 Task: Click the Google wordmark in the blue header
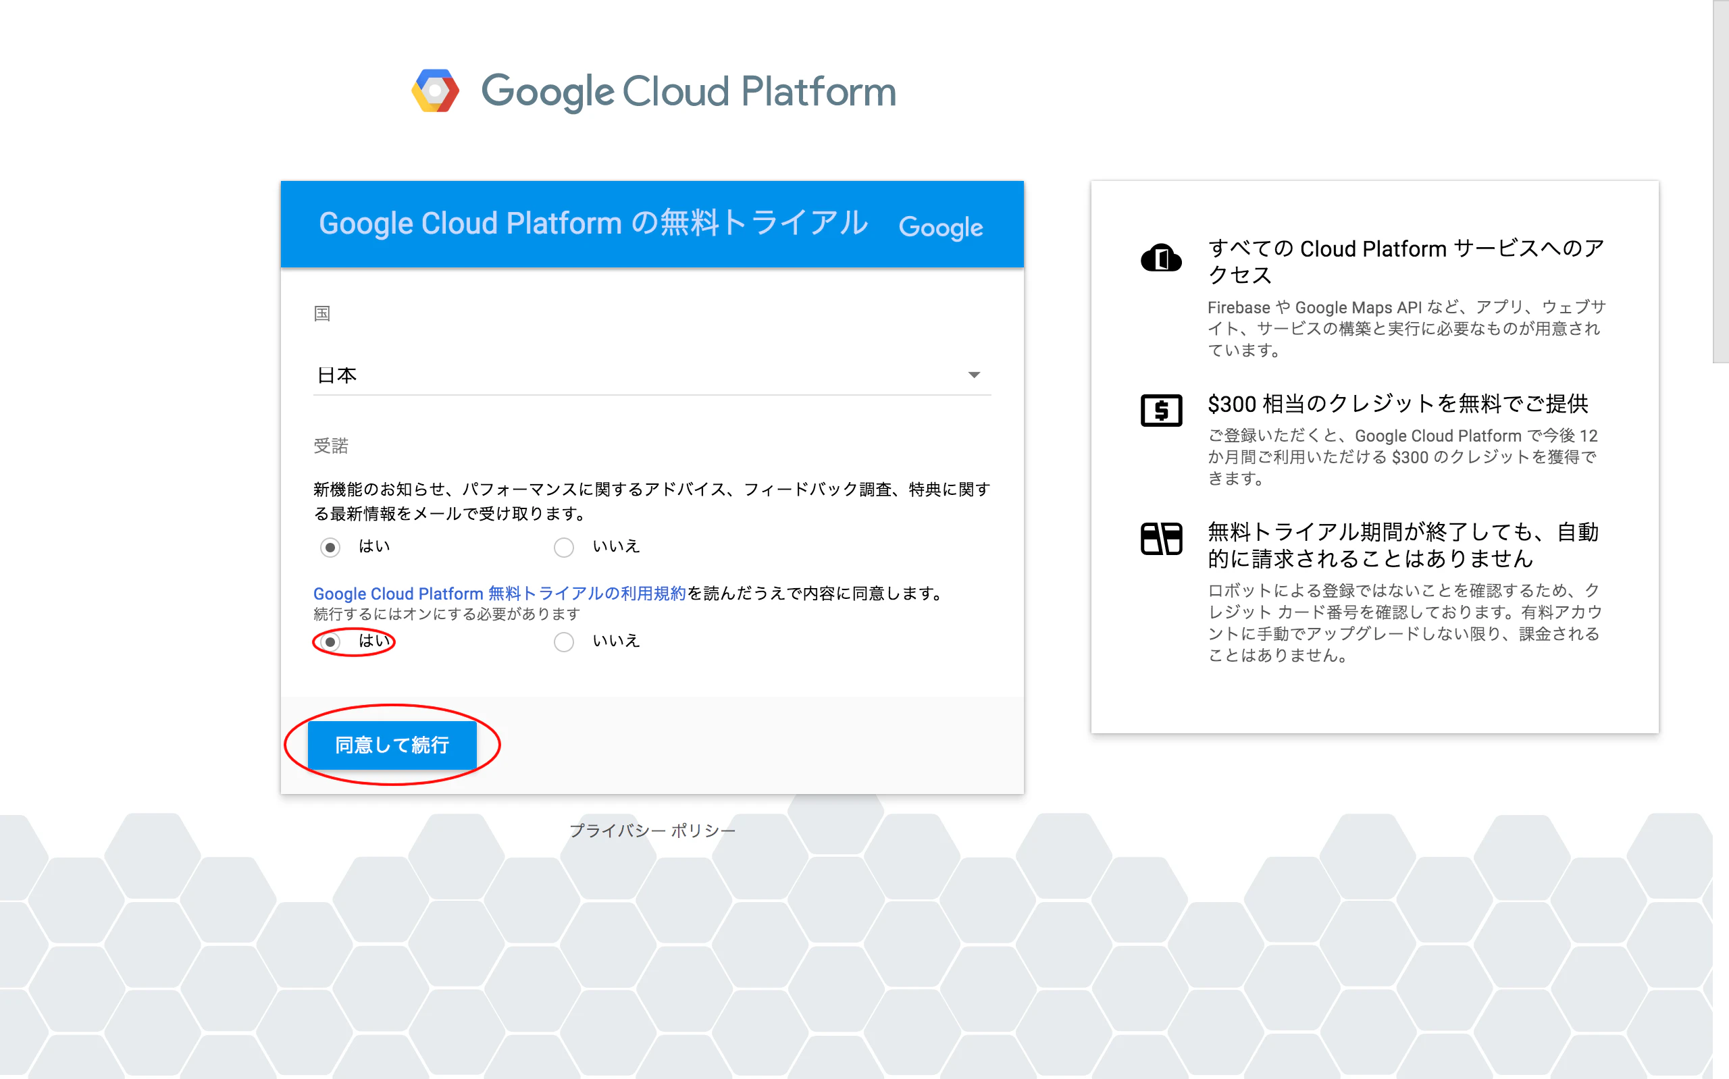coord(941,227)
